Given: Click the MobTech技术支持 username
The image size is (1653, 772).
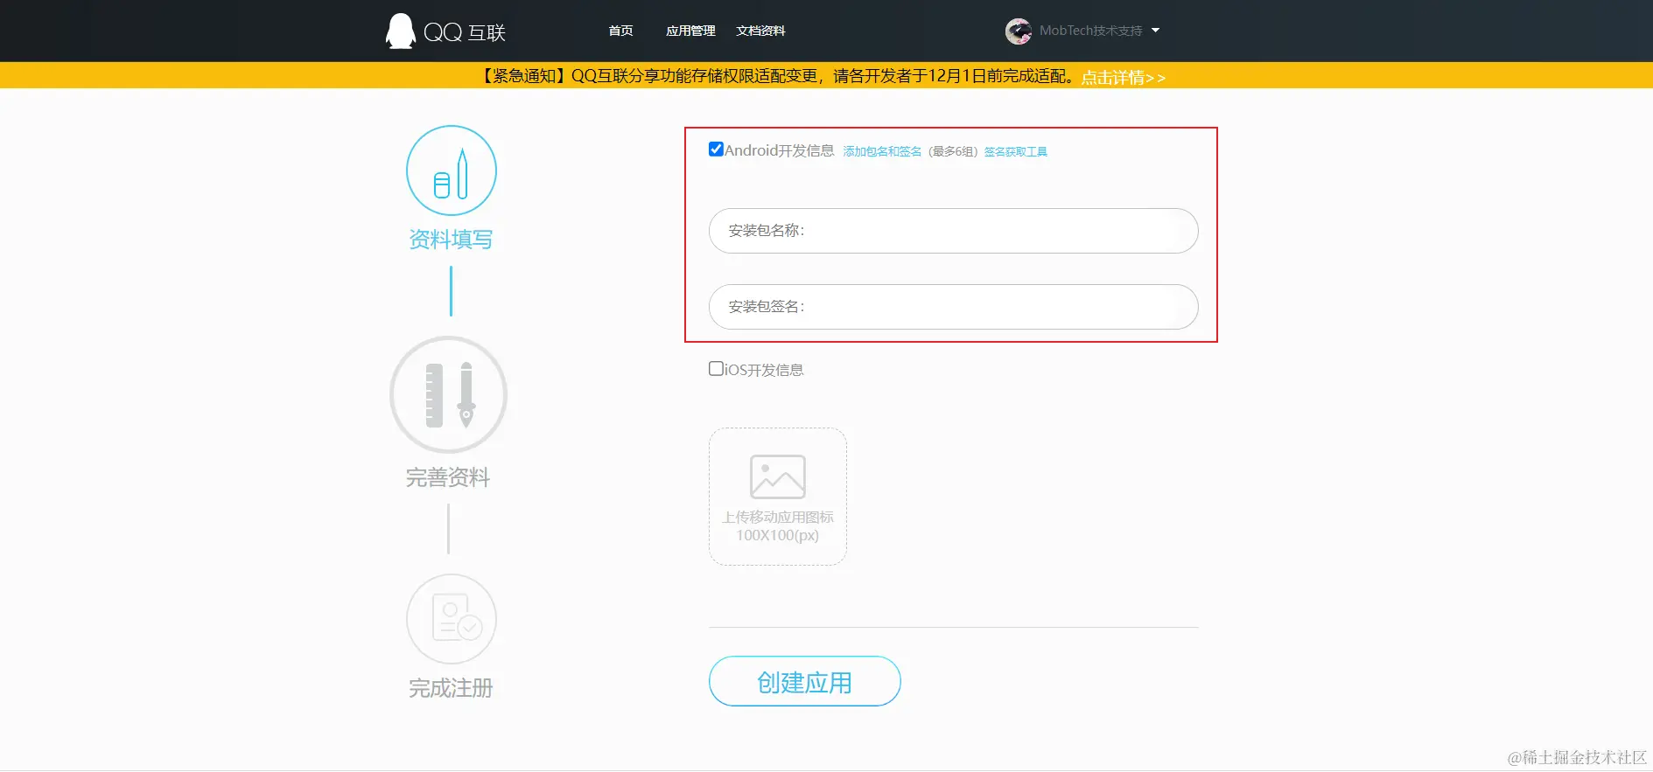Looking at the screenshot, I should [x=1090, y=31].
